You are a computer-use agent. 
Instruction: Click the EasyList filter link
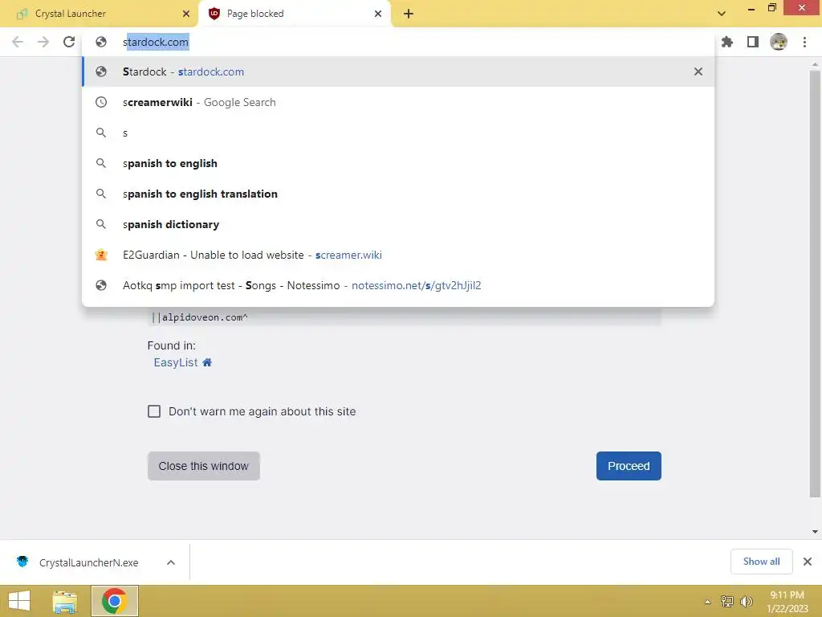click(176, 362)
